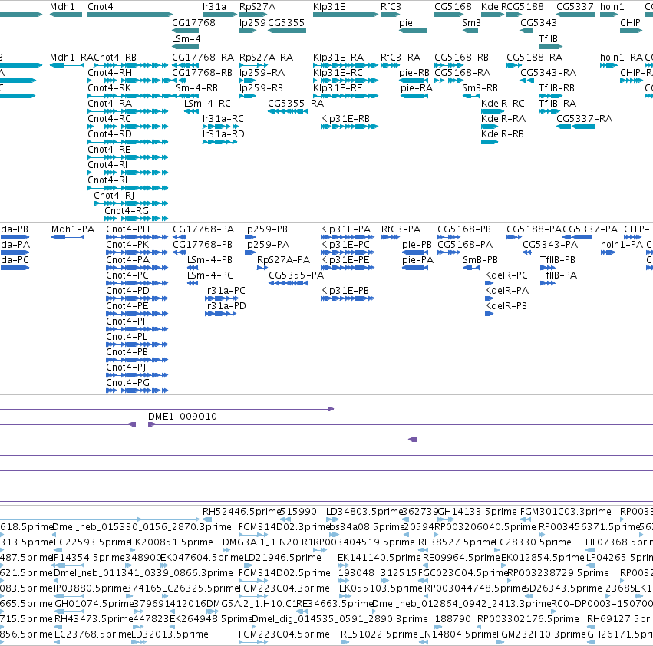This screenshot has height=646, width=653.
Task: Open the 'GH14133.5prime' EST label
Action: [x=478, y=512]
